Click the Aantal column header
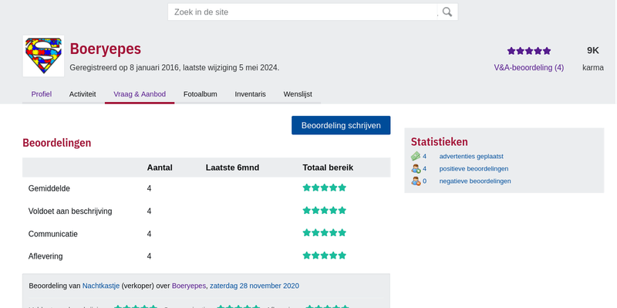This screenshot has width=617, height=308. [x=160, y=168]
